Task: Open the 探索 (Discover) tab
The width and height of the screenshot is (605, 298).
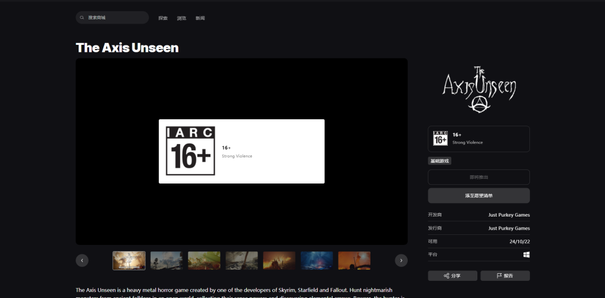Action: [x=163, y=18]
